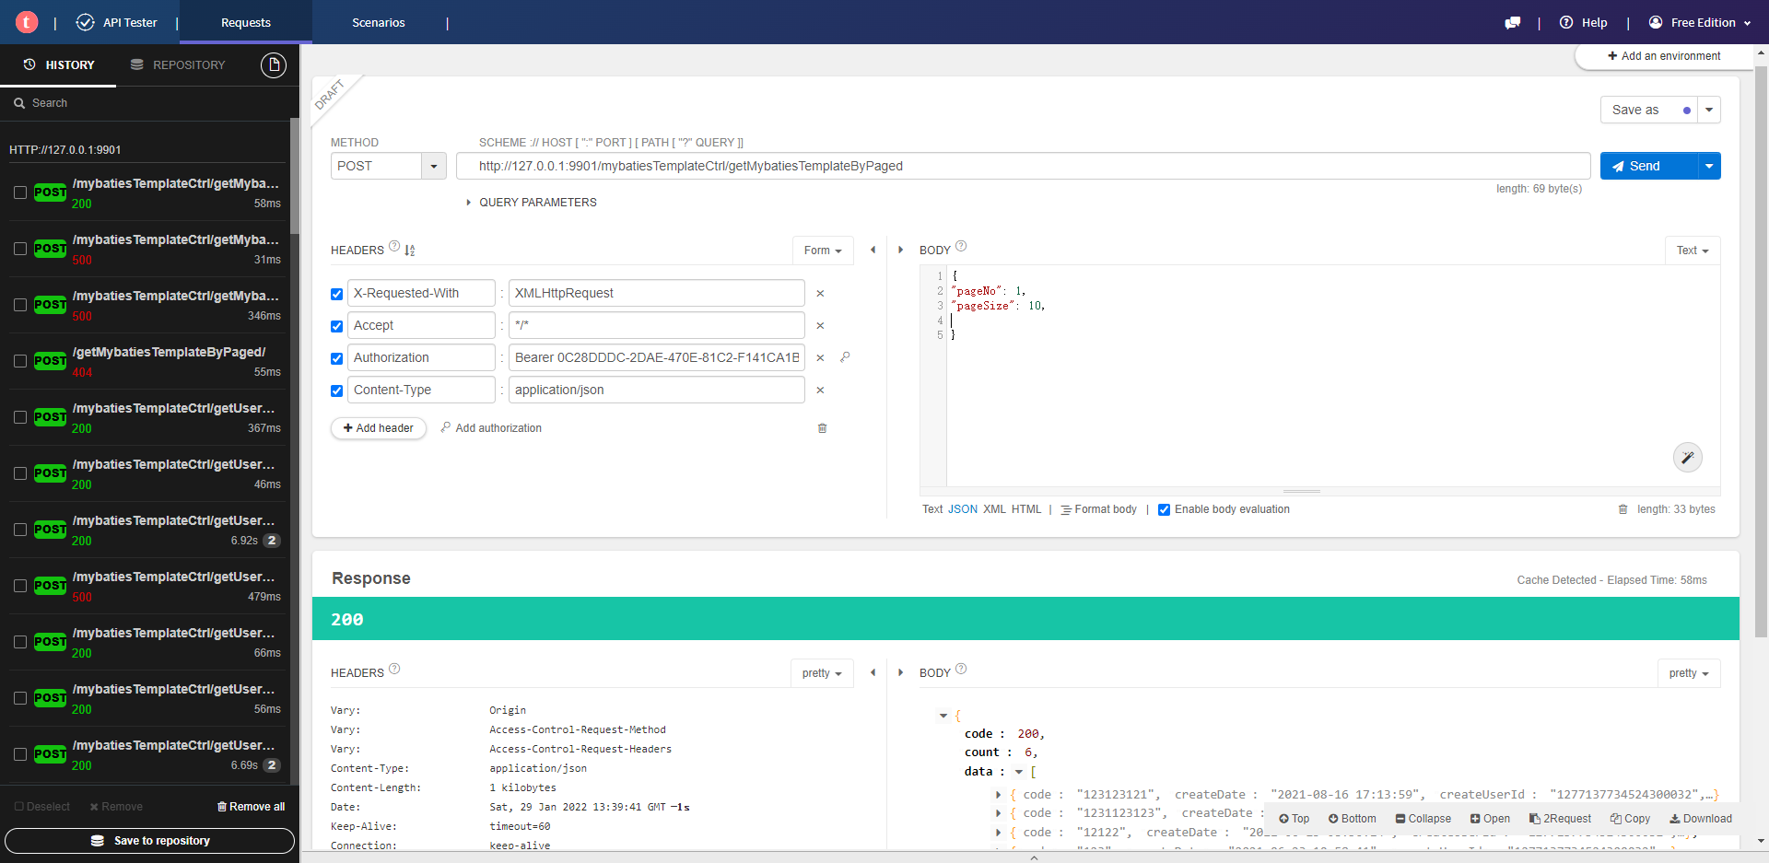Click the Talend logo icon

pos(27,22)
